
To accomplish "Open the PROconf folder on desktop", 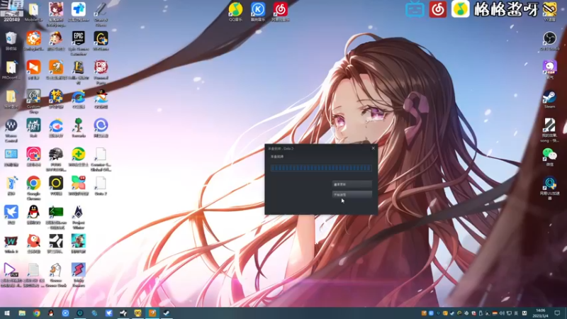I will (x=11, y=69).
